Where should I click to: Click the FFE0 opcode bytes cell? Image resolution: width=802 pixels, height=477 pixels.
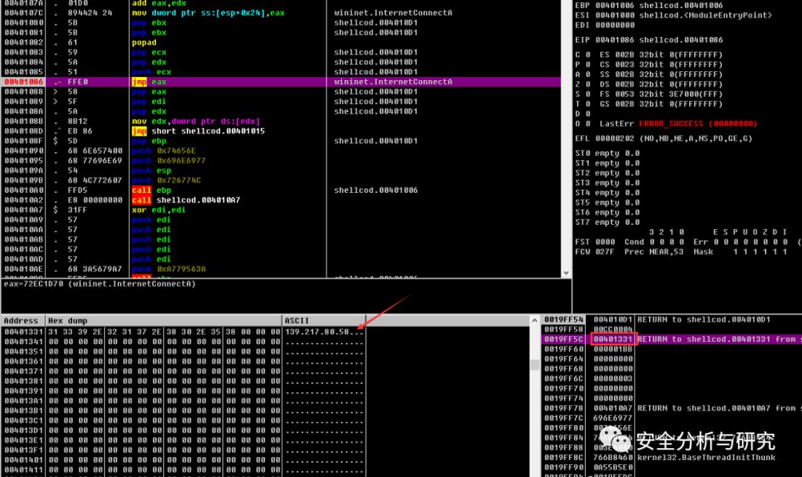tap(78, 82)
